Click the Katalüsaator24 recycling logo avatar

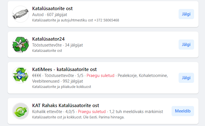pyautogui.click(x=21, y=45)
